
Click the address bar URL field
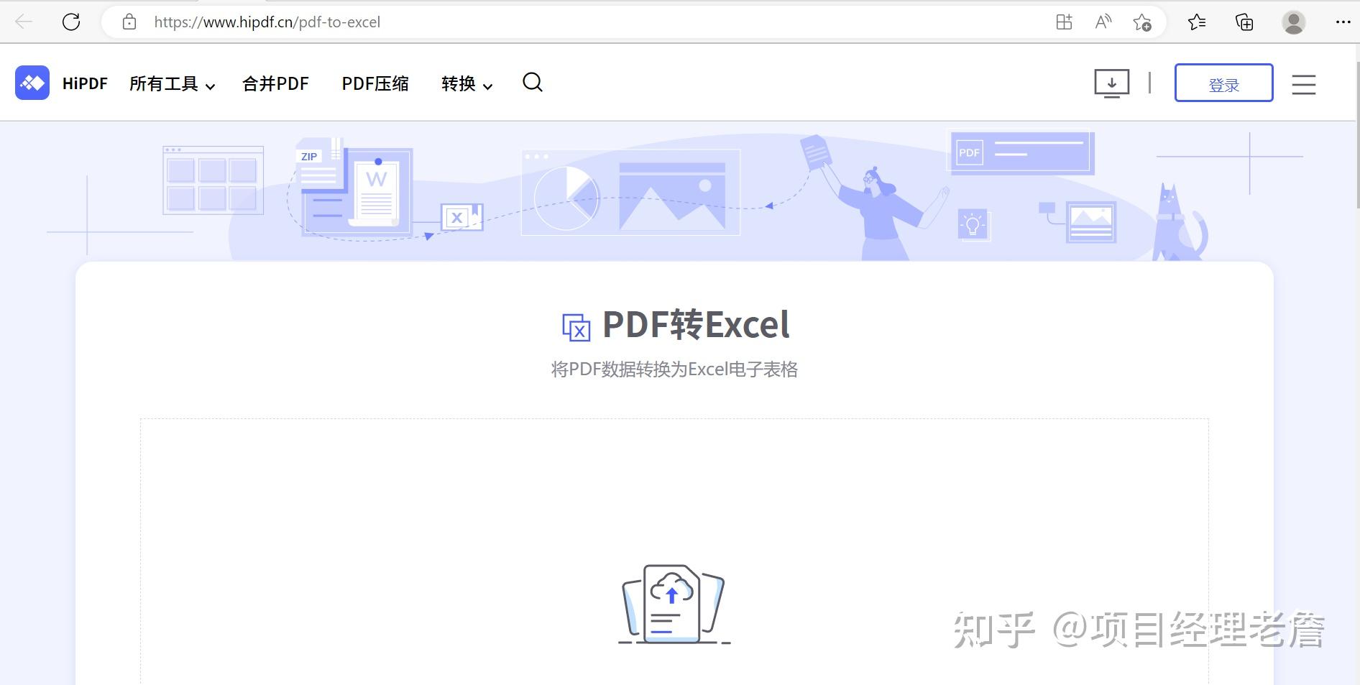[575, 22]
